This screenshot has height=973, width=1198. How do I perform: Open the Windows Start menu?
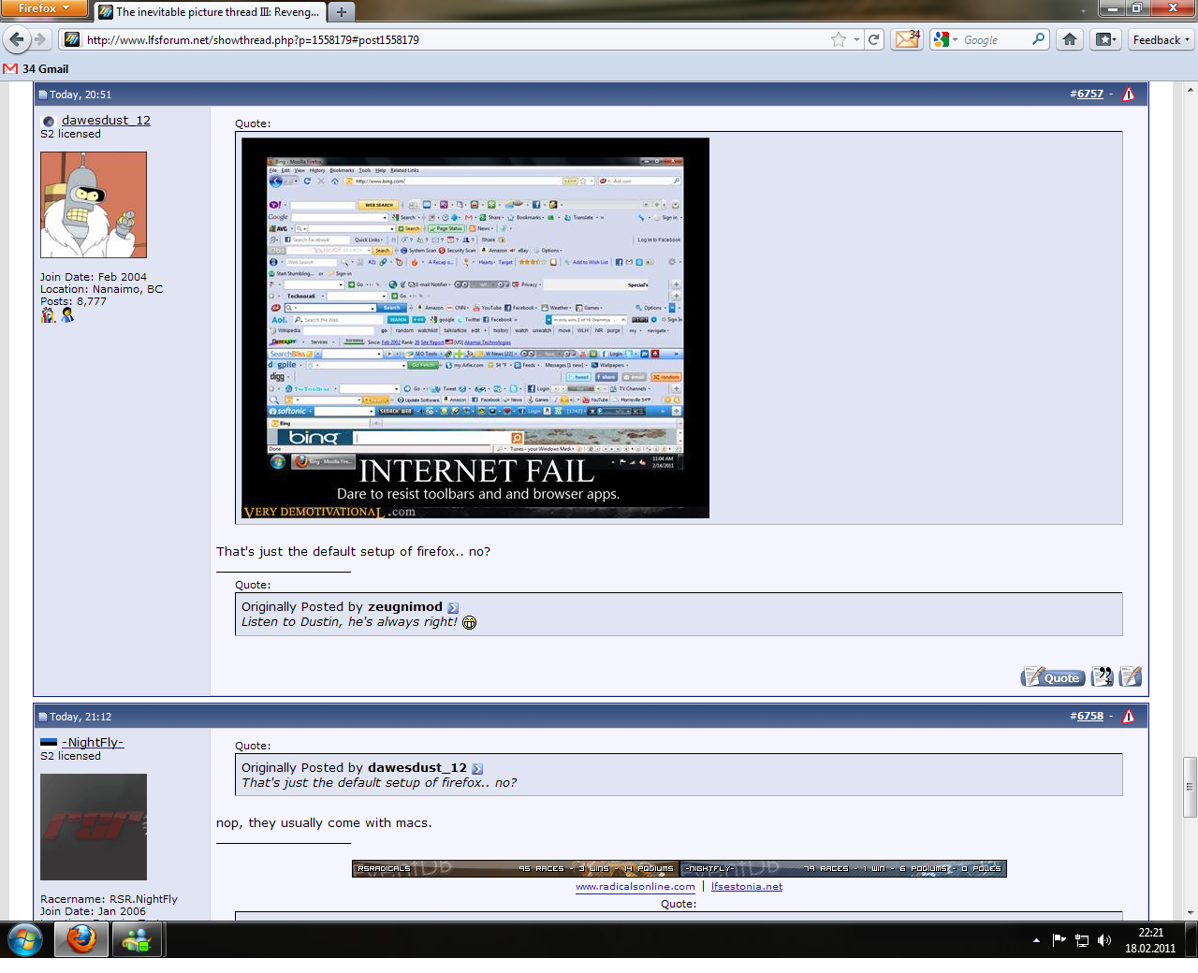tap(25, 938)
